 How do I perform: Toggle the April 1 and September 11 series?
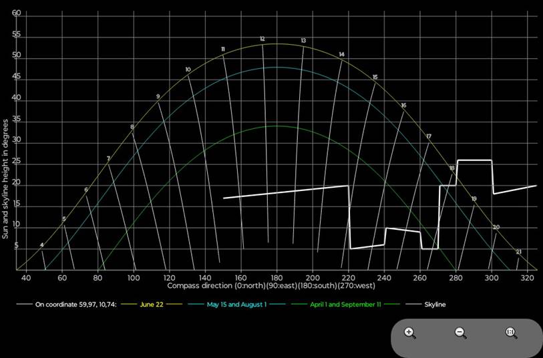[345, 305]
